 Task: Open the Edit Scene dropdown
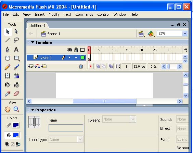(142, 34)
